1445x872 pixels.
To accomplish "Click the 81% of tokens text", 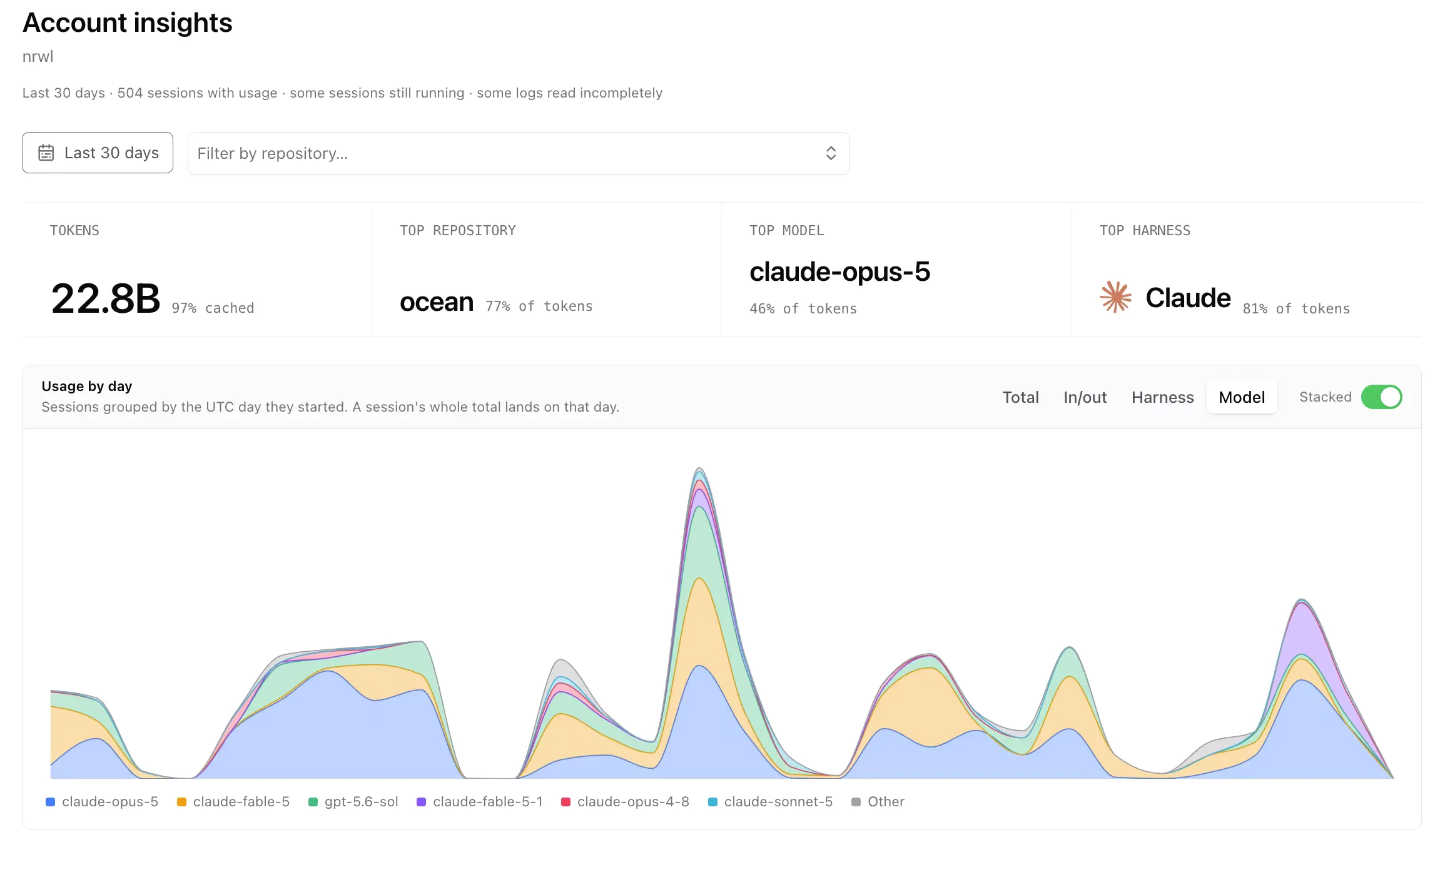I will tap(1296, 308).
